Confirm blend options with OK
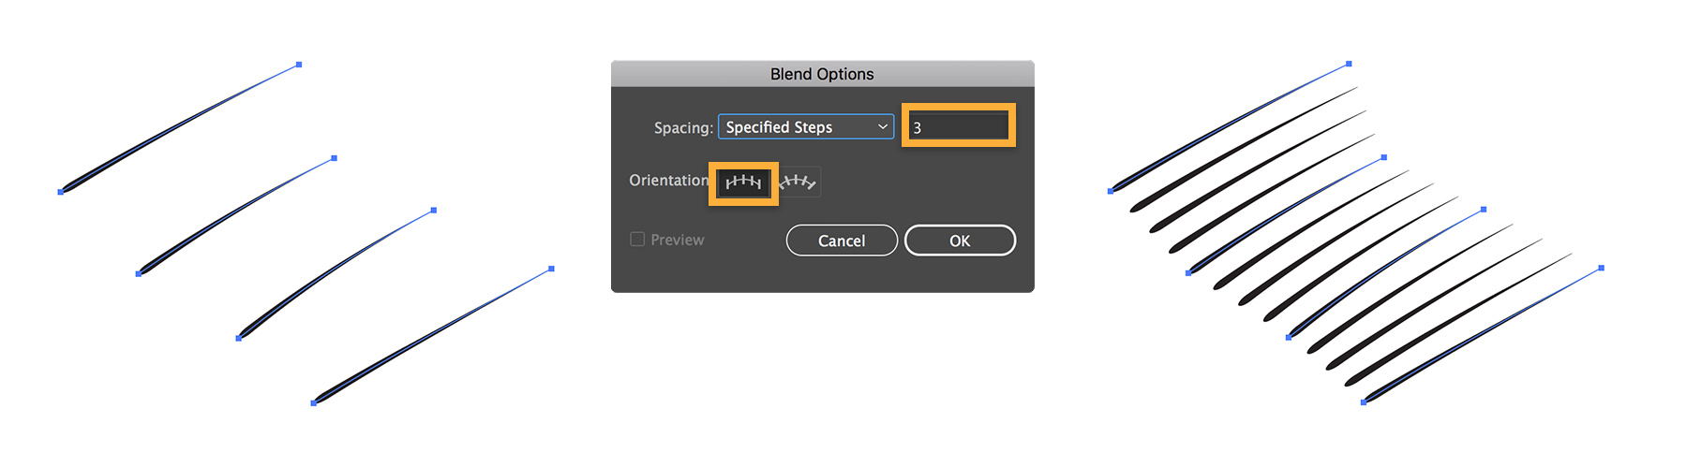The image size is (1687, 467). click(x=960, y=241)
